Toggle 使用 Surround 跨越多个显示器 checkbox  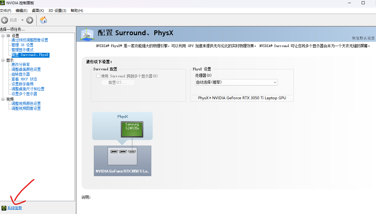tap(98, 76)
